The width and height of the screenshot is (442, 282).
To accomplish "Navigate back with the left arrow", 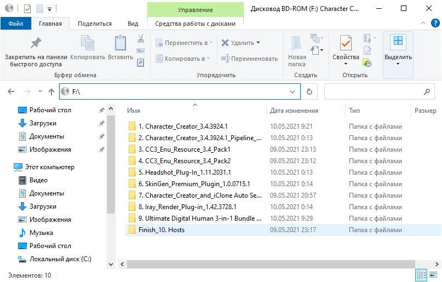I will point(11,91).
